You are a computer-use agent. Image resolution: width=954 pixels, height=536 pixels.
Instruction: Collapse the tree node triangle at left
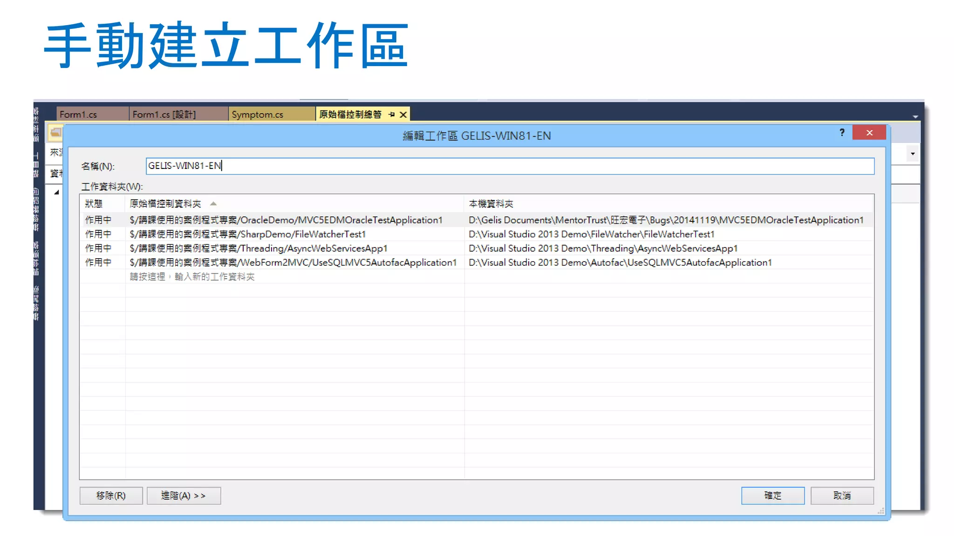[56, 192]
